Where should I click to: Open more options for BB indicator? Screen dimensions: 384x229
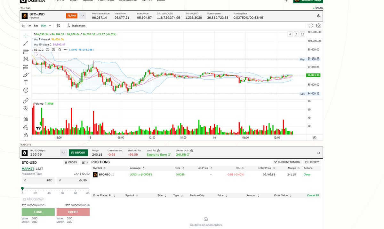pos(66,50)
